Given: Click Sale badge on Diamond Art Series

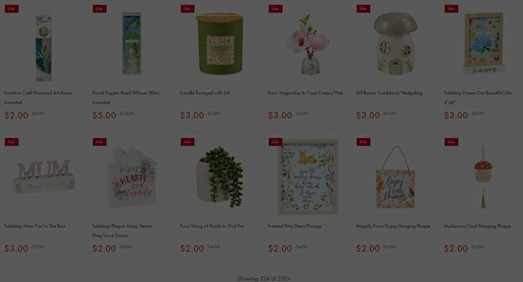Looking at the screenshot, I should coord(11,9).
